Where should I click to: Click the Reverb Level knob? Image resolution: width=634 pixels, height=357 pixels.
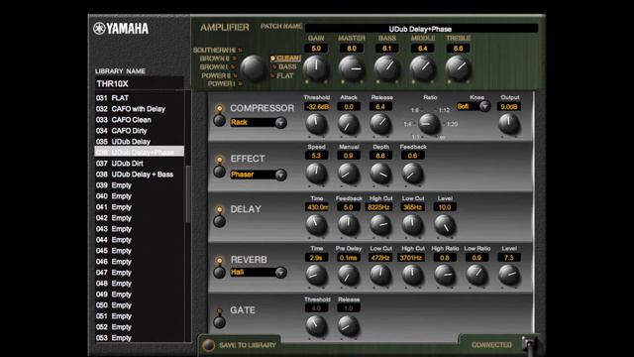(x=509, y=275)
